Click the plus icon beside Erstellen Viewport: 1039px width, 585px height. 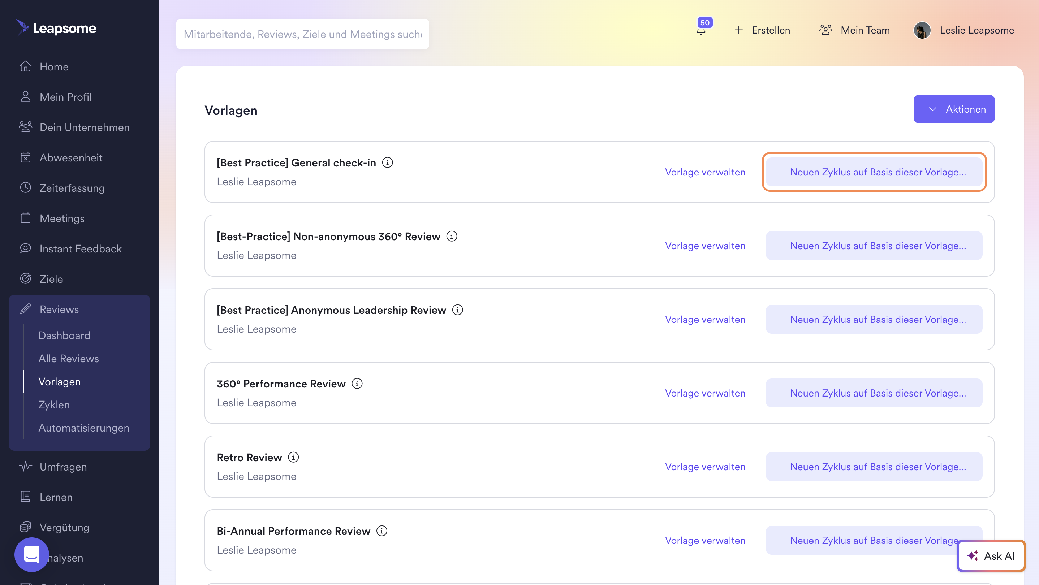[x=738, y=30]
